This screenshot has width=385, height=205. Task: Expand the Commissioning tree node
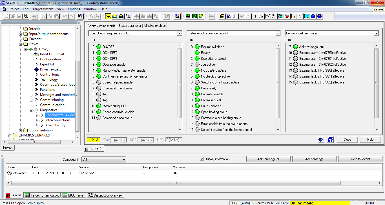pyautogui.click(x=31, y=100)
